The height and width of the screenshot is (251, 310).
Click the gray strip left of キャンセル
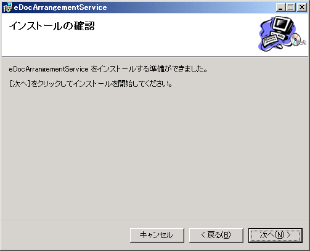tap(66, 235)
